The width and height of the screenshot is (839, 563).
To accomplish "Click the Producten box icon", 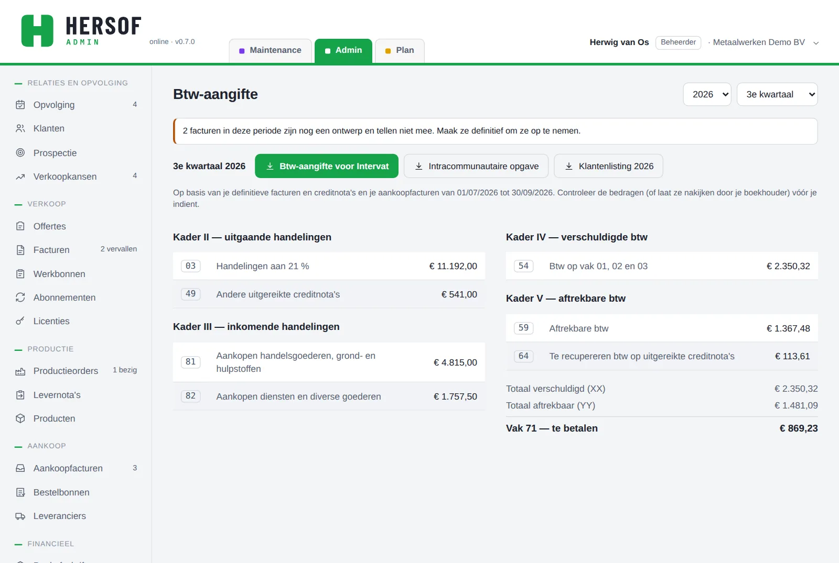I will tap(20, 418).
